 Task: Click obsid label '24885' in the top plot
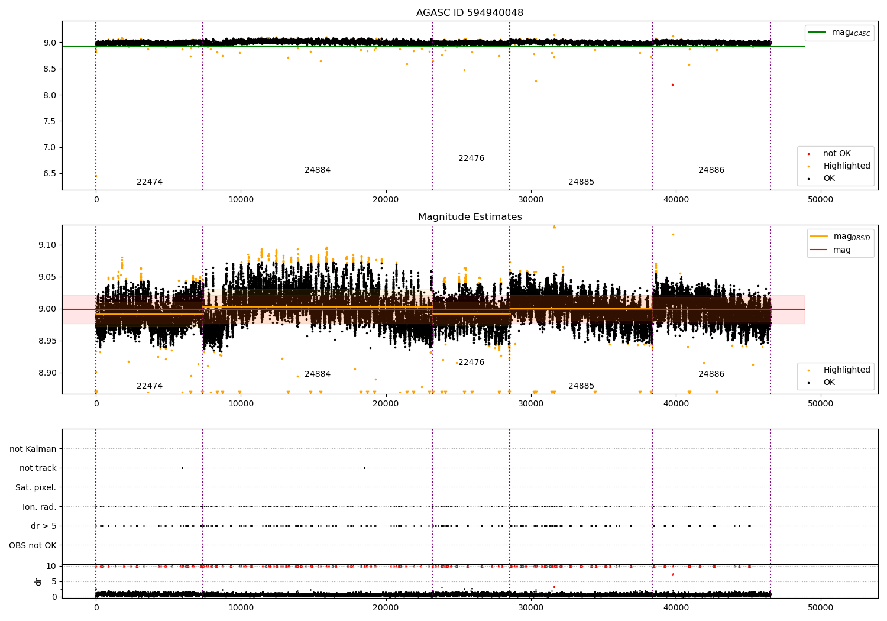[581, 182]
